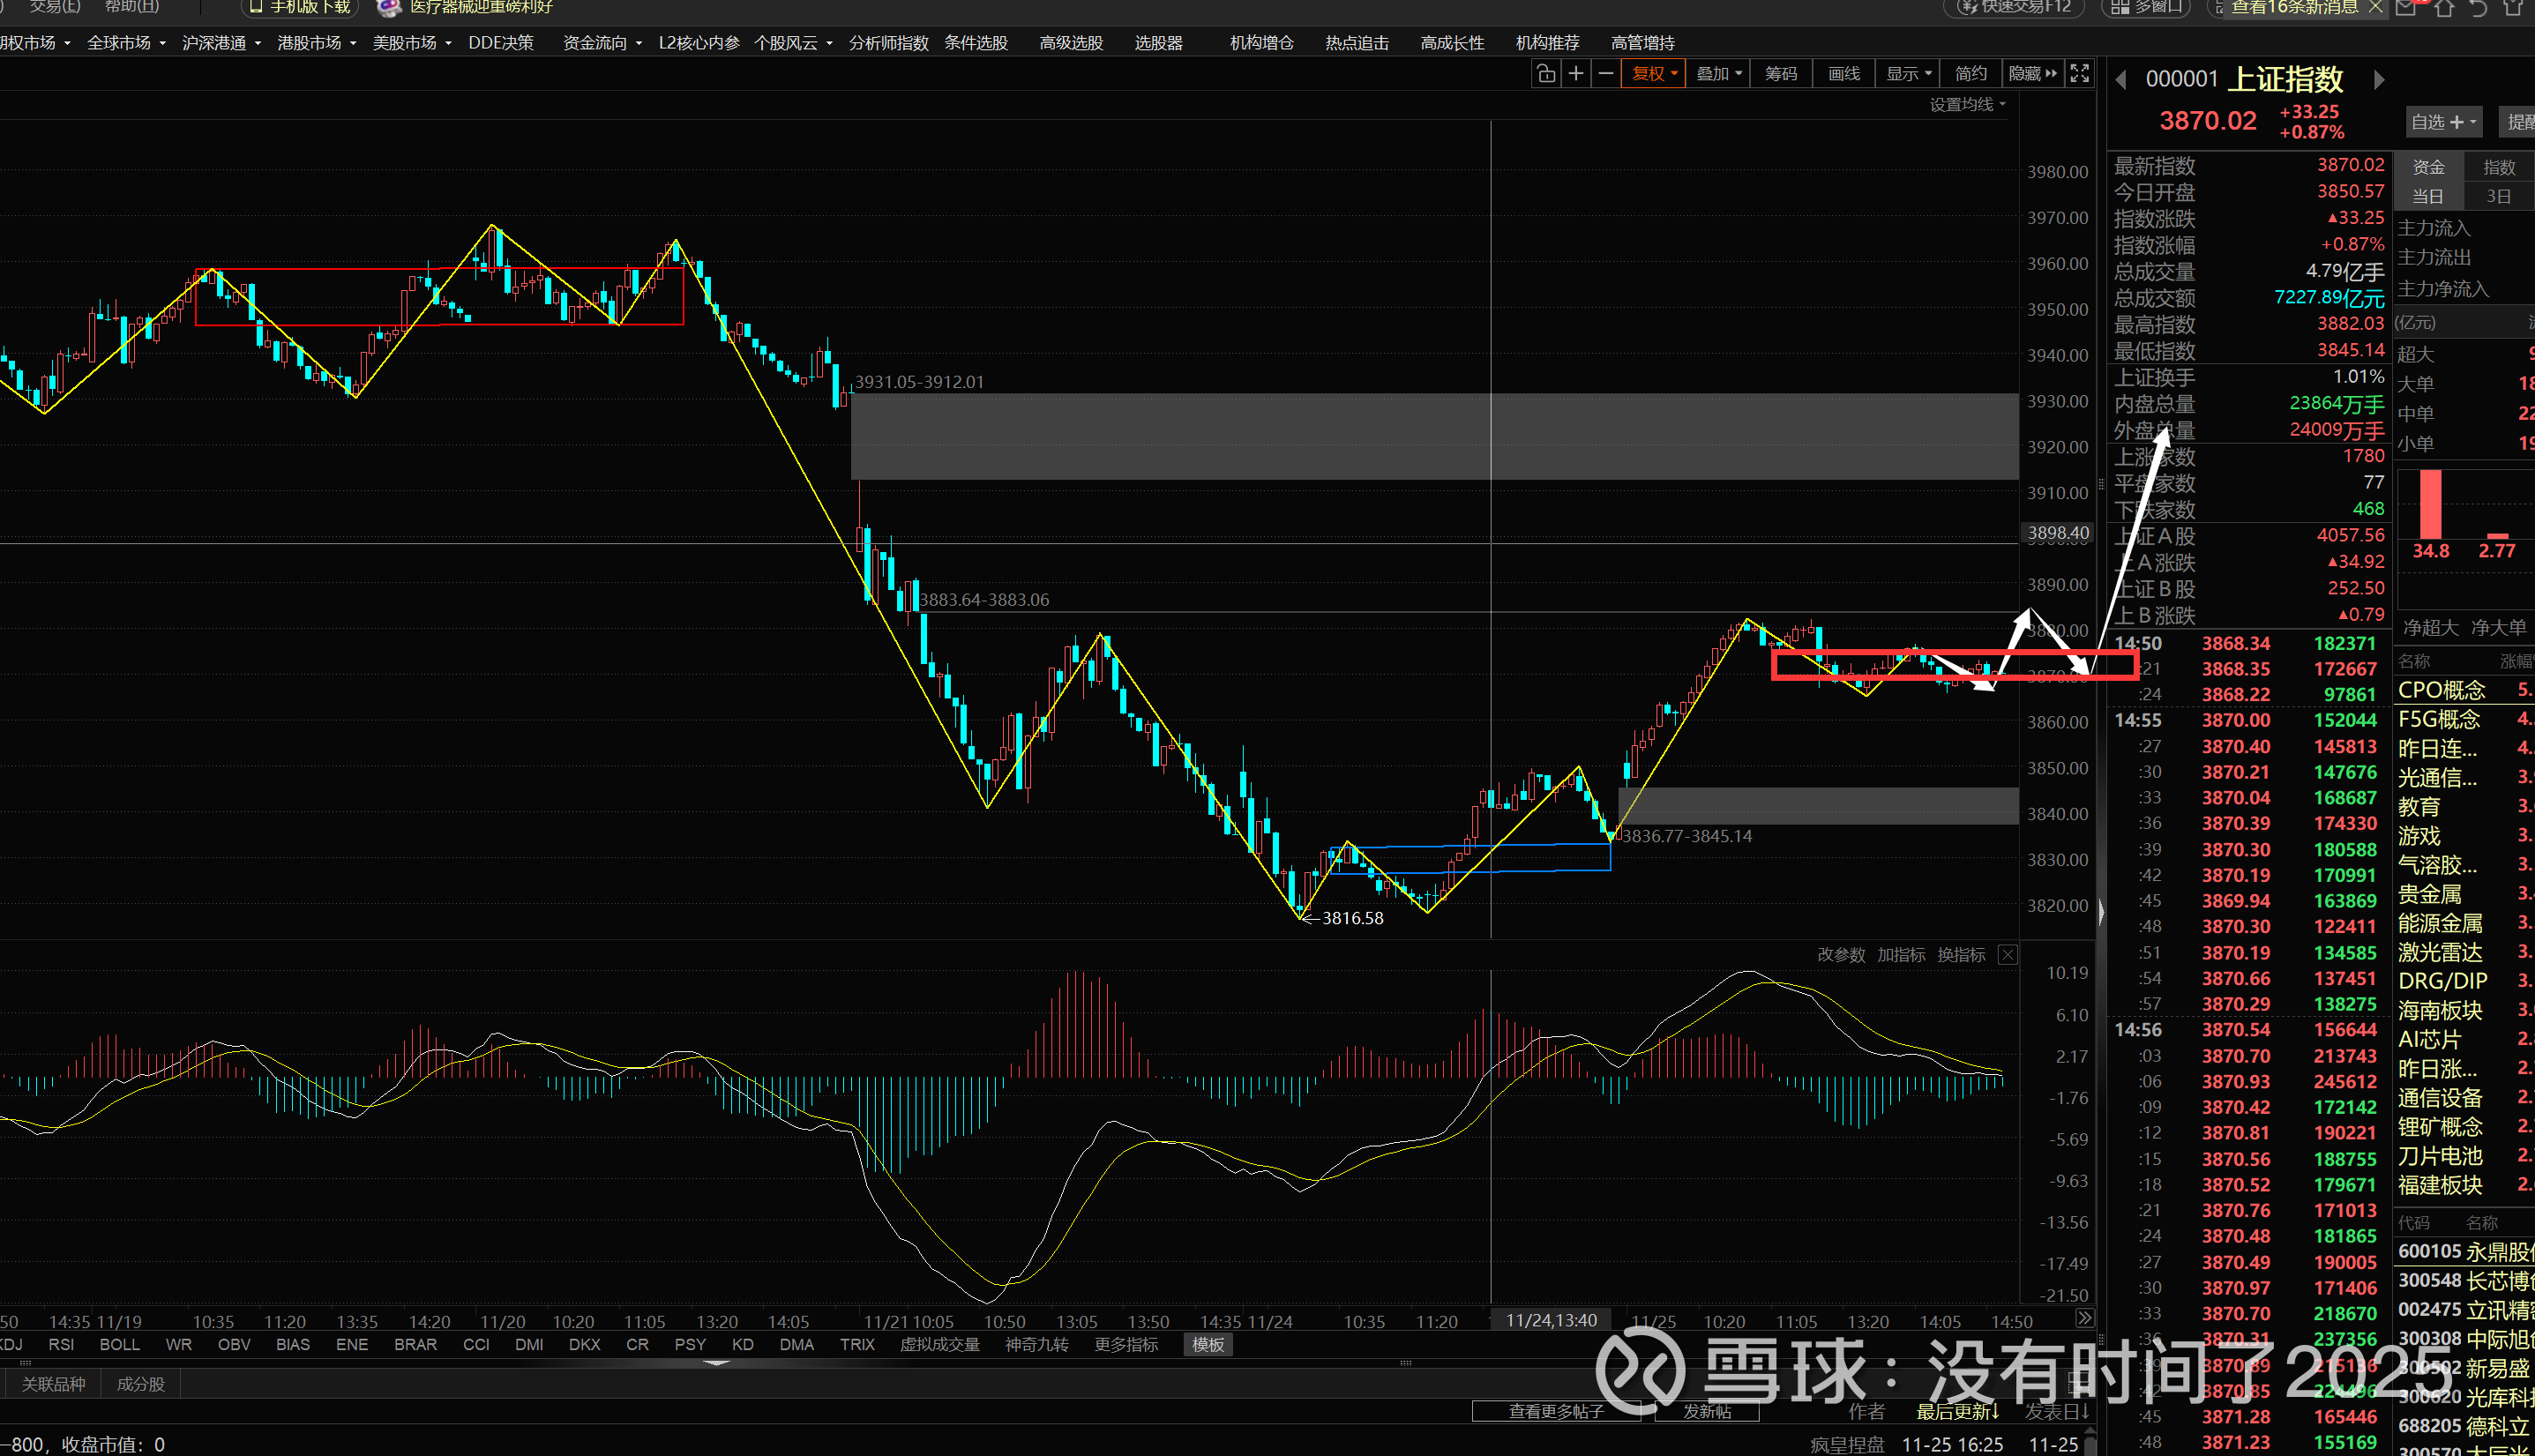Screen dimensions: 2535x1456
Task: Click scroll-right icon at timeline end
Action: (2084, 1319)
